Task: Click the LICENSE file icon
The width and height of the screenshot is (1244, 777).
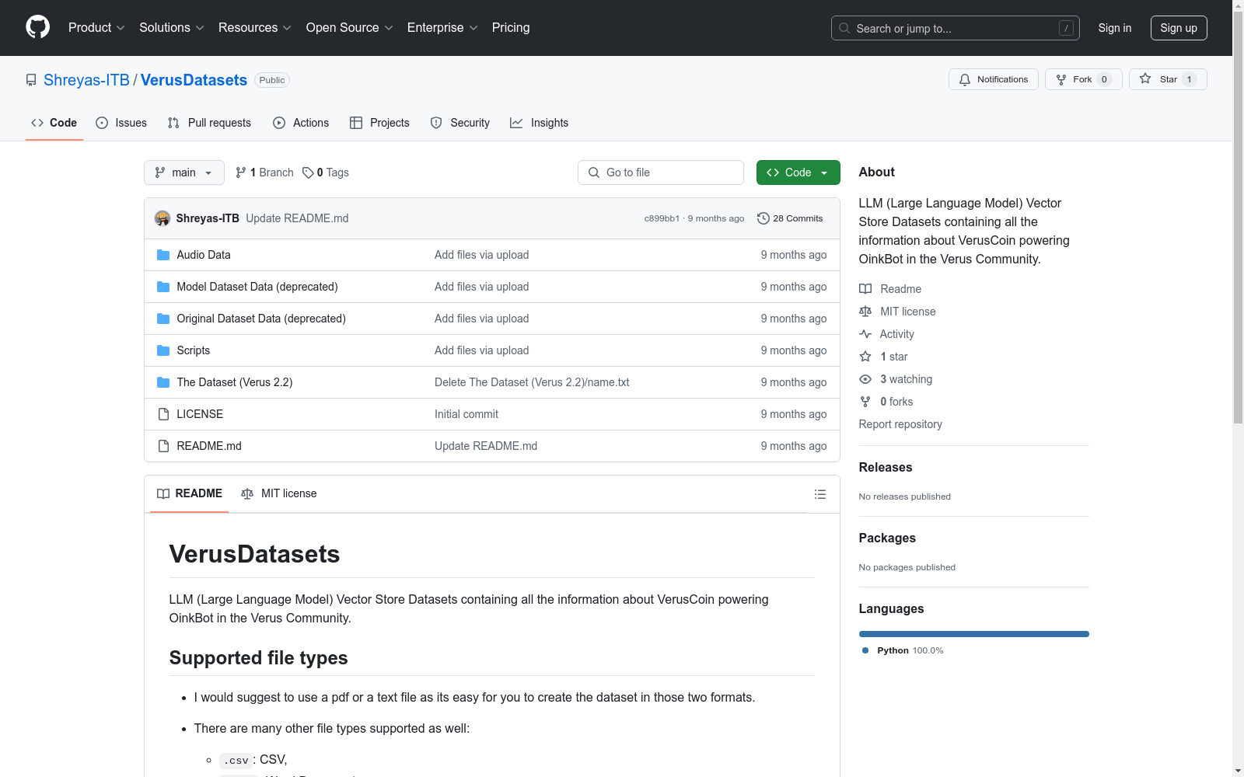Action: tap(163, 414)
